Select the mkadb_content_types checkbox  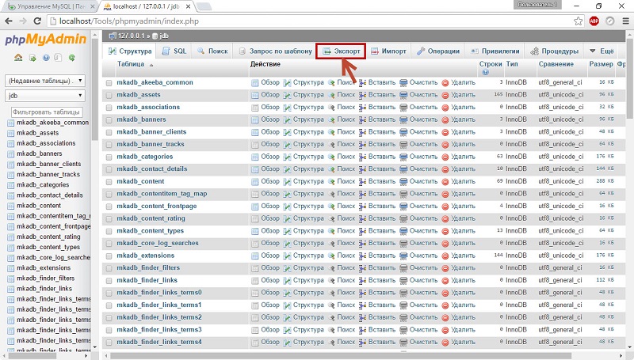coord(109,232)
